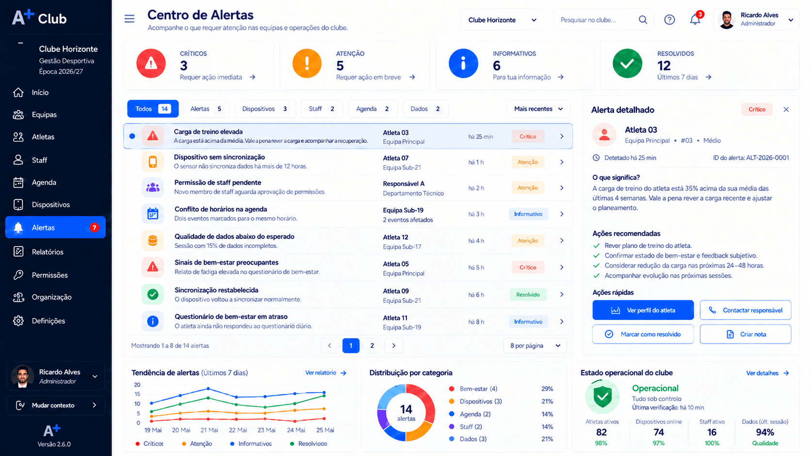The width and height of the screenshot is (811, 456).
Task: Select the Todos tab
Action: (153, 109)
